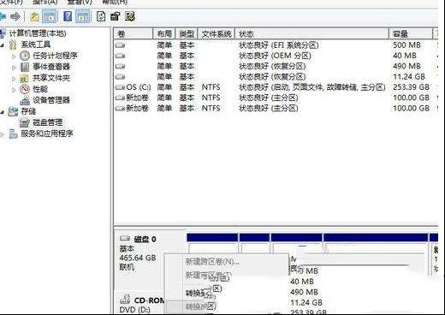This screenshot has width=445, height=315.
Task: Open 磁盘管理 under 存储
Action: point(47,122)
